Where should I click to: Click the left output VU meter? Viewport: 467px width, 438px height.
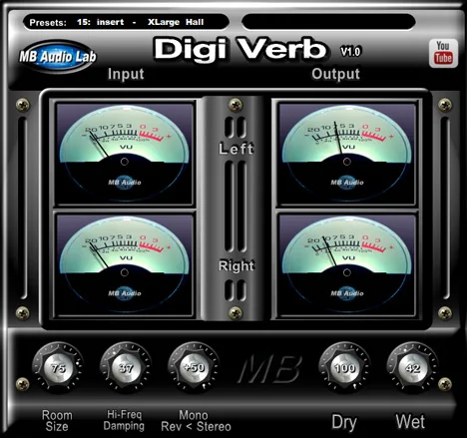(347, 153)
